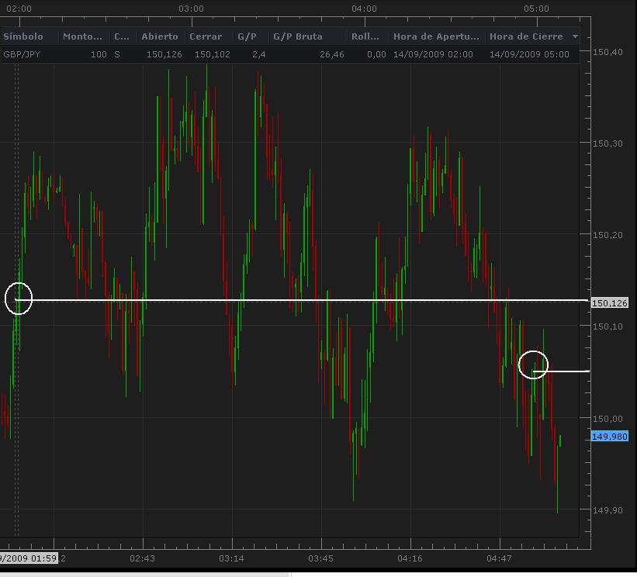Click the white horizontal entry price line
This screenshot has width=637, height=577.
[x=310, y=300]
